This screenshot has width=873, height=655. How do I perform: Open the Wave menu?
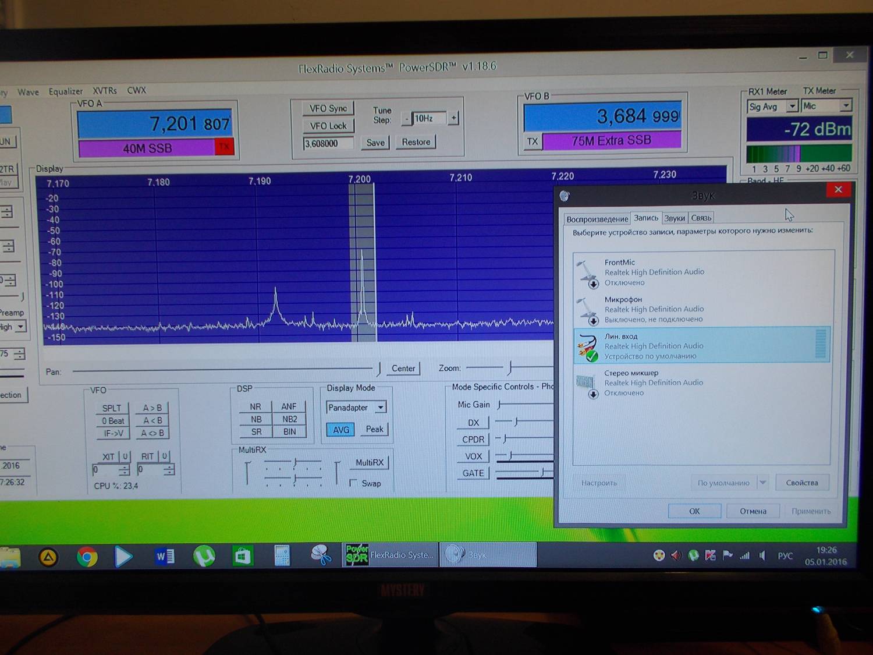pyautogui.click(x=28, y=92)
